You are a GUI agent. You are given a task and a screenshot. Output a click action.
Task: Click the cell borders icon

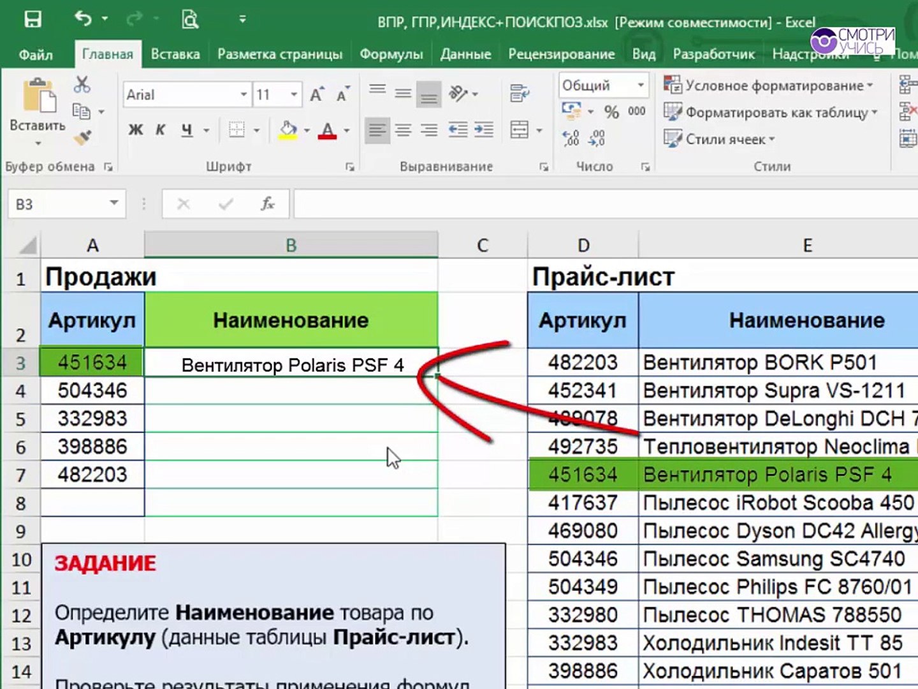(x=237, y=130)
